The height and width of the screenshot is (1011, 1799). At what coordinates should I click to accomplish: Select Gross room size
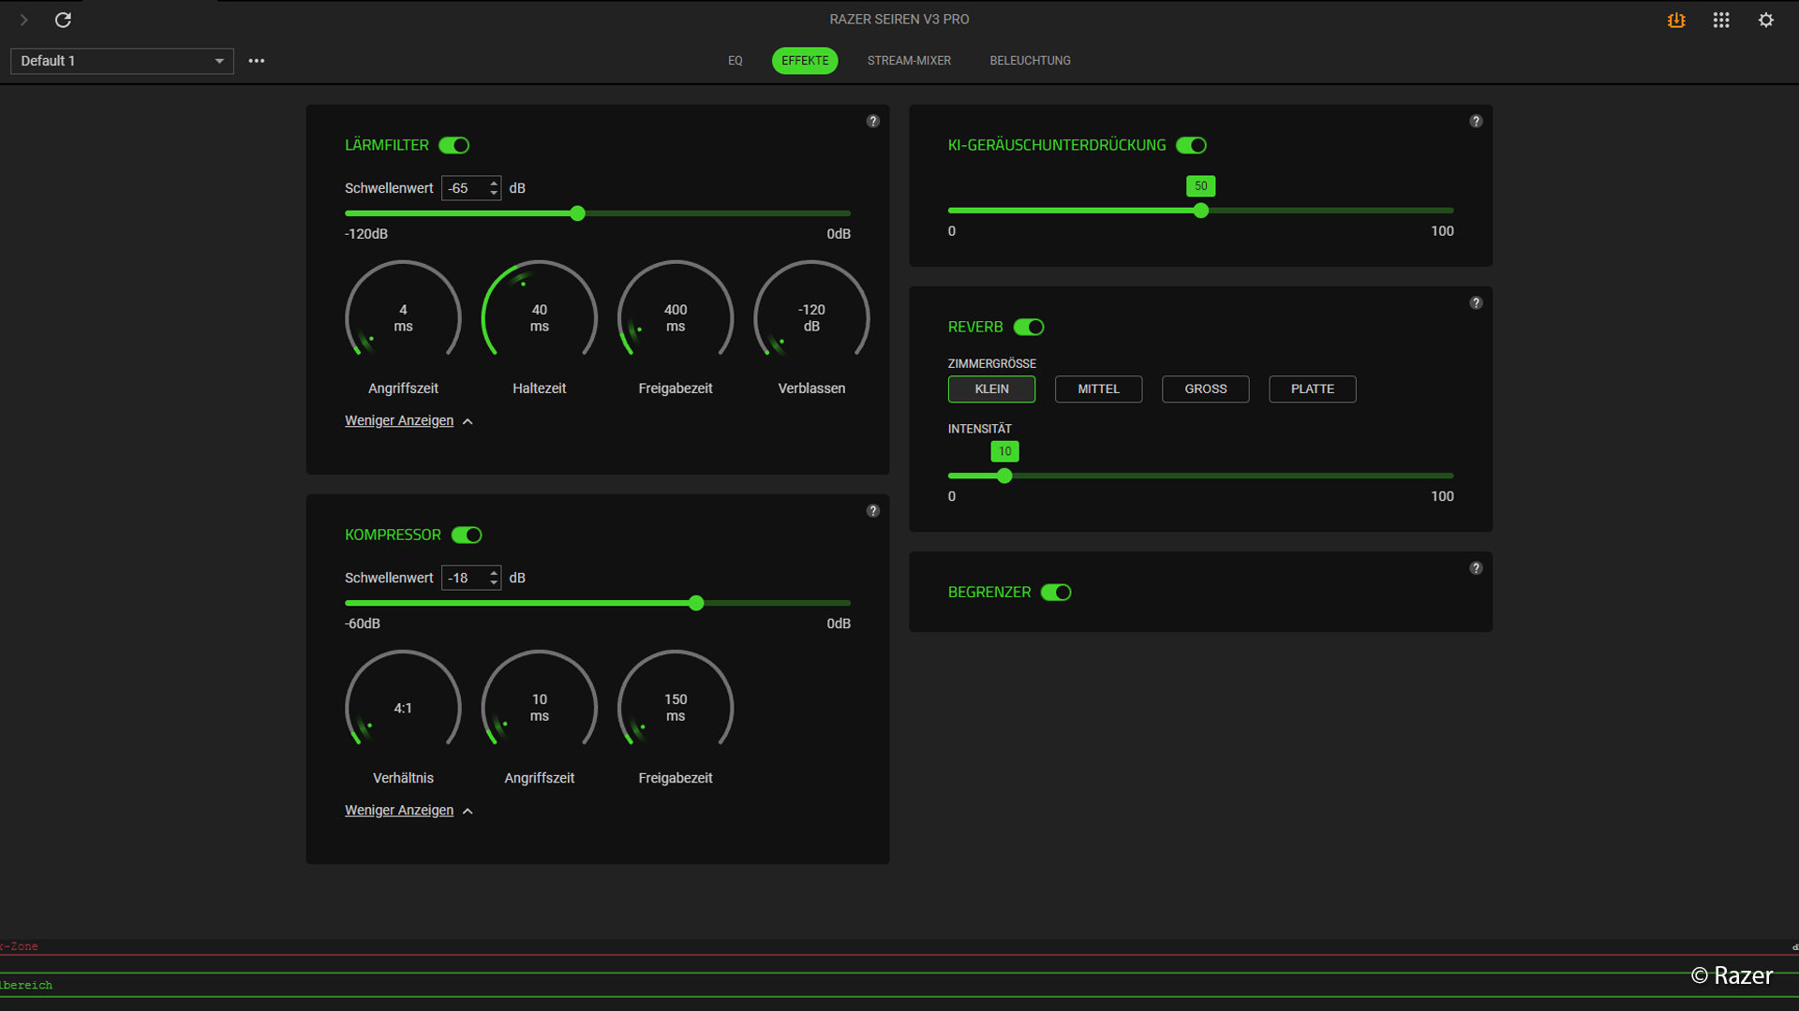[x=1205, y=388]
